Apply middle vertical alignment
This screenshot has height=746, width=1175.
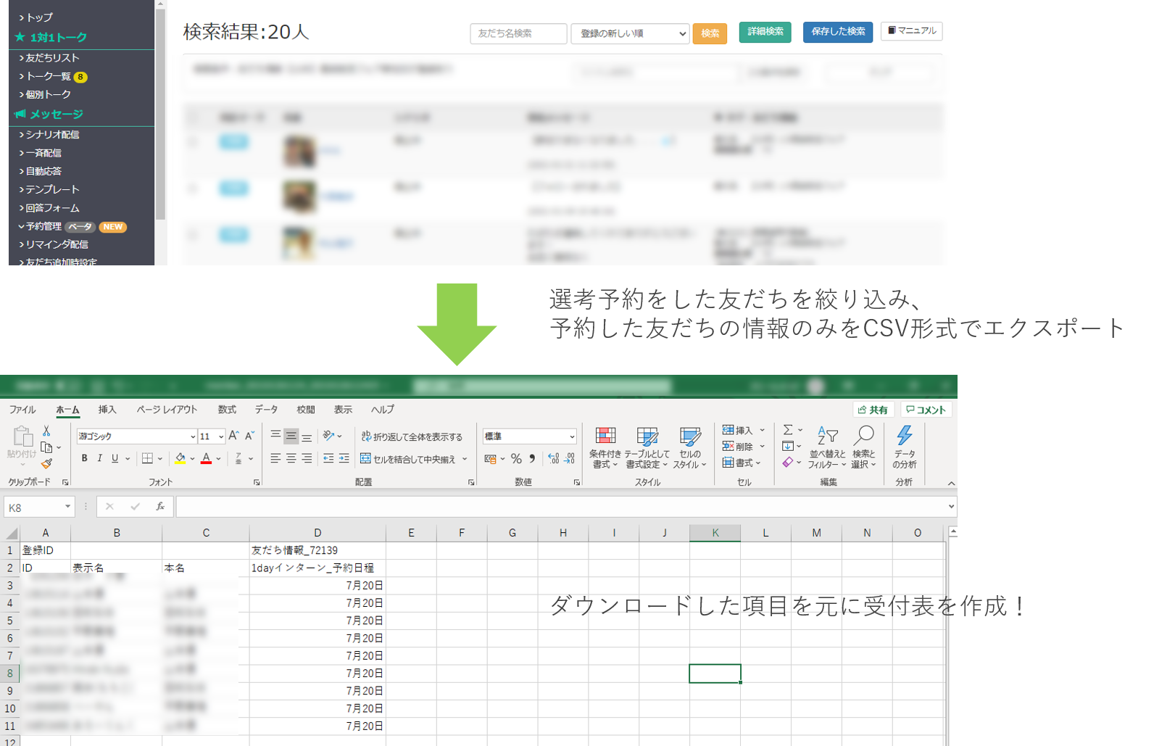pos(291,436)
